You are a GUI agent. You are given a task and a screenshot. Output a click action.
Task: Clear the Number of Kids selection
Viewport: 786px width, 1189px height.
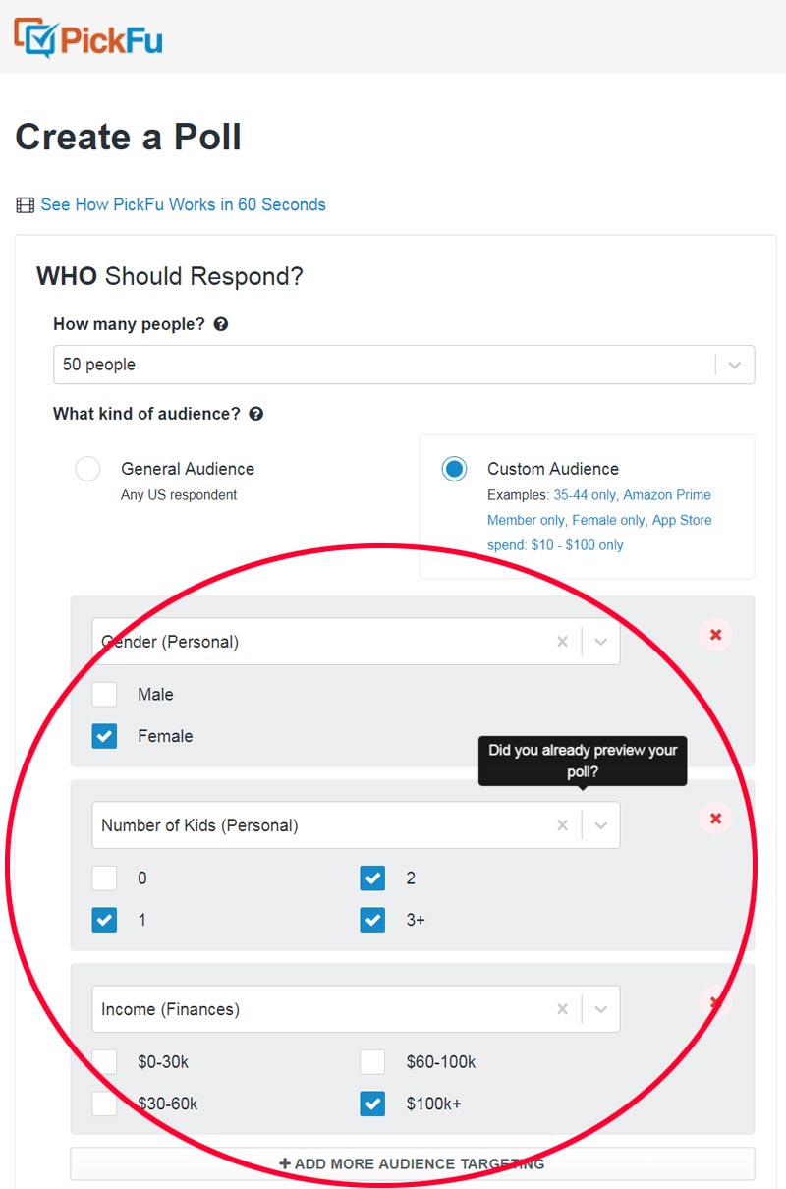click(562, 825)
